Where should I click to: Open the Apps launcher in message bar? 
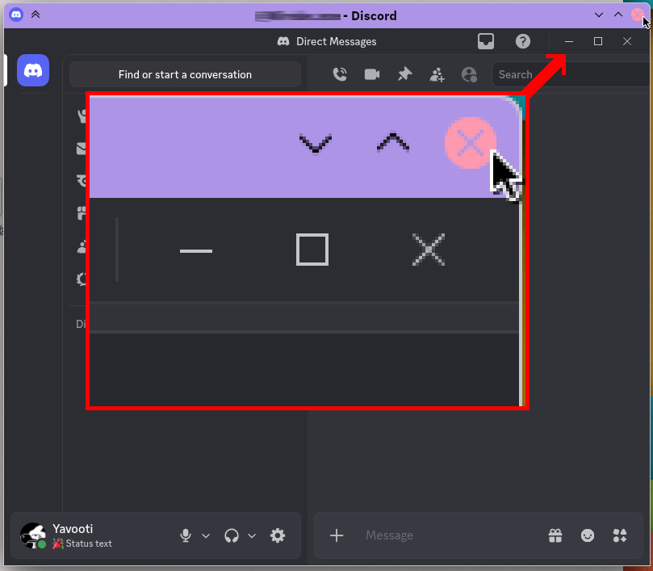pos(620,535)
